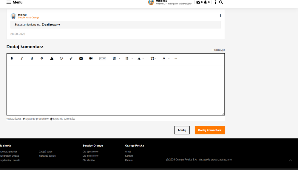Click the Menu label in header
This screenshot has height=170, width=298.
pos(18,2)
